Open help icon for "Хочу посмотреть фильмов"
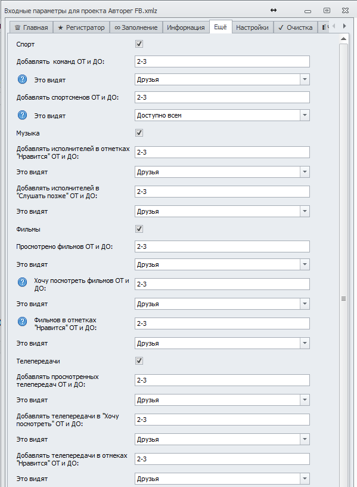Viewport: 357px width, 487px height. [22, 282]
